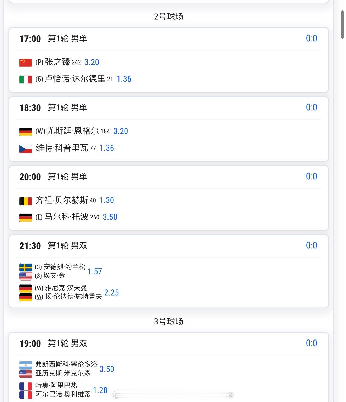Open 17:00 match score 0:0

coord(311,38)
